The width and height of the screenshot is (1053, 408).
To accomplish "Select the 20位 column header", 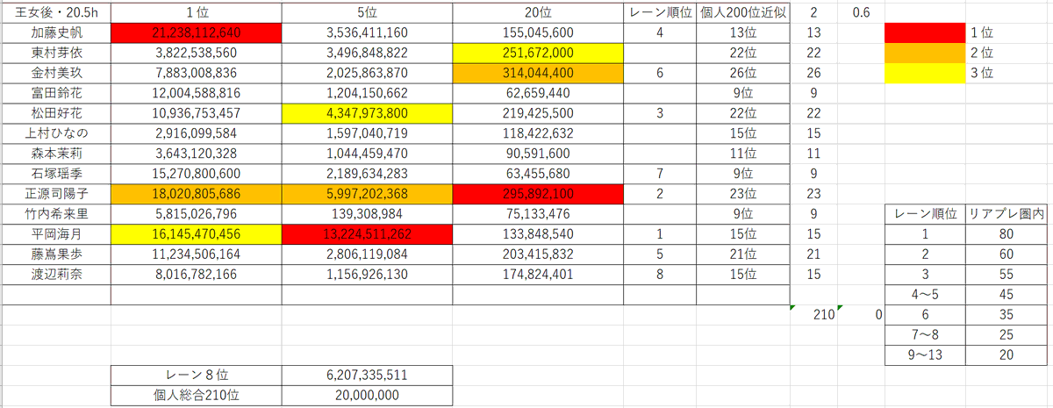I will (538, 12).
